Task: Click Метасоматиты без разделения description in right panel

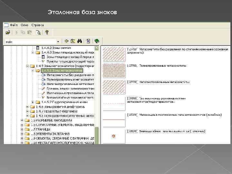Action: (178, 51)
